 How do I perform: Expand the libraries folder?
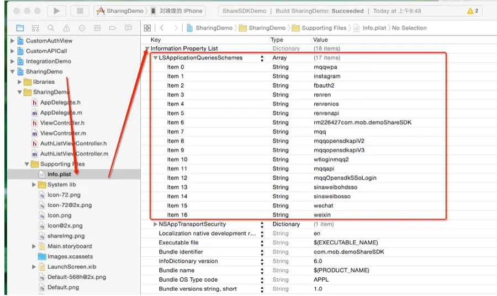pyautogui.click(x=20, y=82)
